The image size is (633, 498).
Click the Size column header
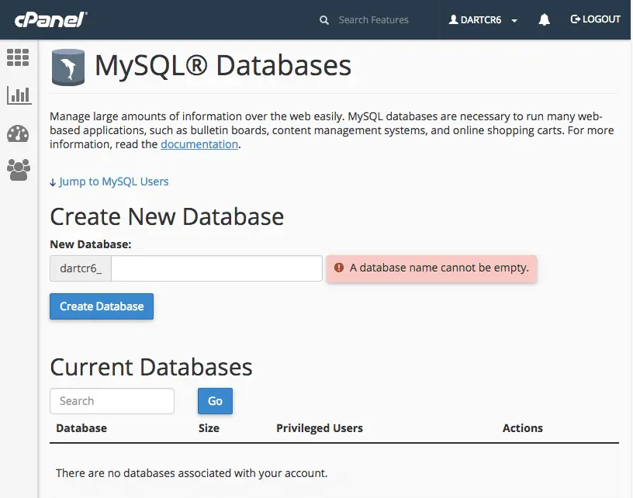[x=209, y=428]
